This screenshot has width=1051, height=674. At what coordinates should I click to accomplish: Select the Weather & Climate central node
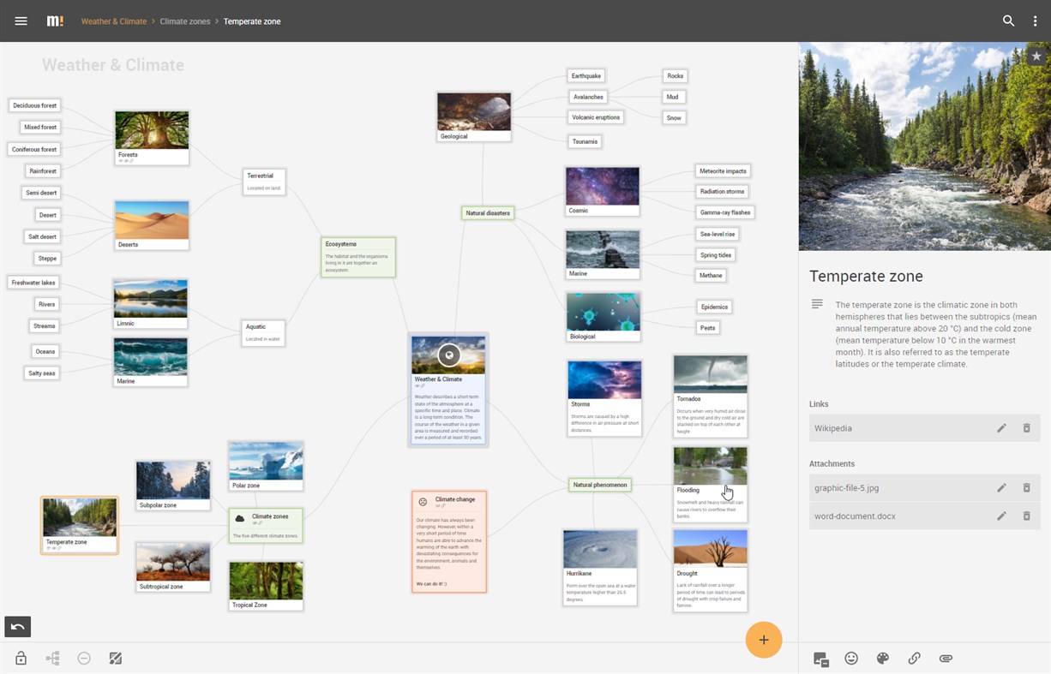[448, 390]
